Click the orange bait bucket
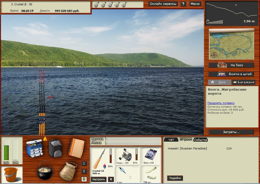 [11, 175]
